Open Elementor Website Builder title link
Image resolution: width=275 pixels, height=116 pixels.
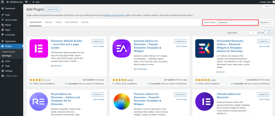click(67, 44)
